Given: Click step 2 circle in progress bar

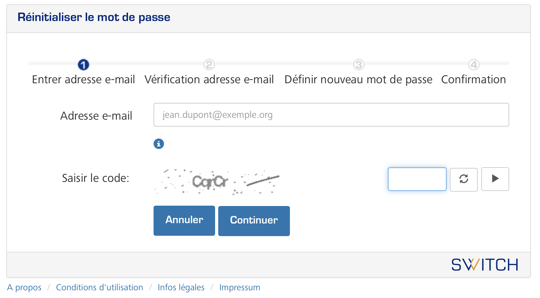Looking at the screenshot, I should pyautogui.click(x=209, y=65).
